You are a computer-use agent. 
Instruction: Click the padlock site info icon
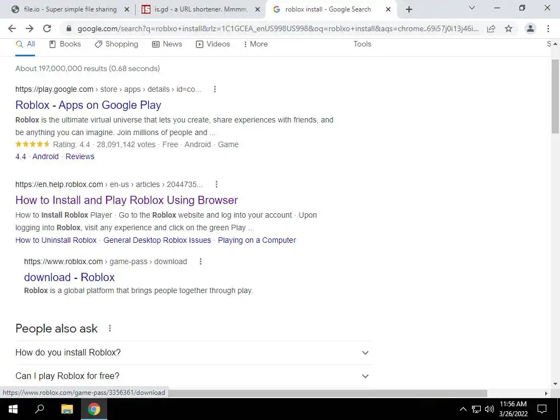[69, 28]
